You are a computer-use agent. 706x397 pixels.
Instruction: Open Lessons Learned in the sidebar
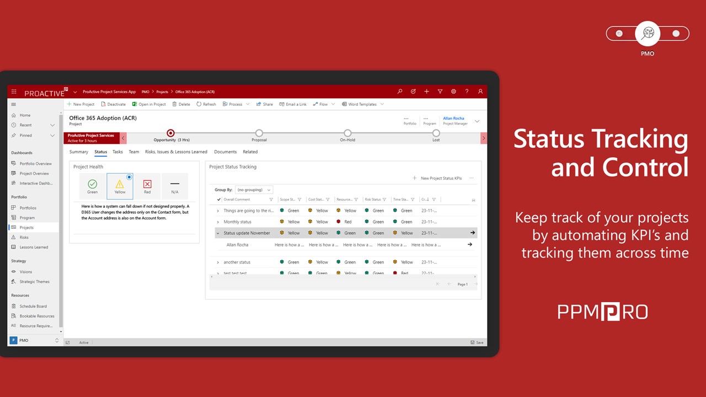(x=33, y=248)
